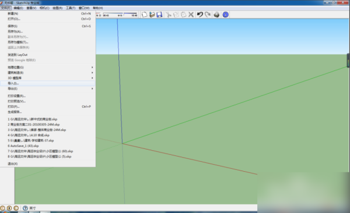Open recent file 5 ending -37.skp
This screenshot has height=213, width=350.
pos(48,141)
